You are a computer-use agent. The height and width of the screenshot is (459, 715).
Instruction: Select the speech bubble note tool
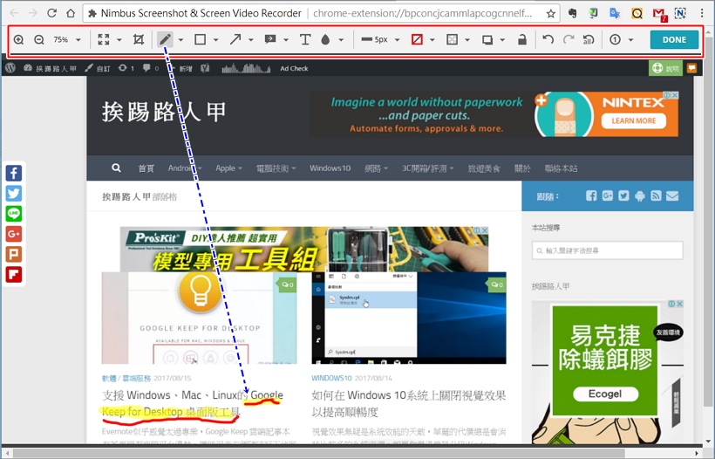pyautogui.click(x=270, y=39)
